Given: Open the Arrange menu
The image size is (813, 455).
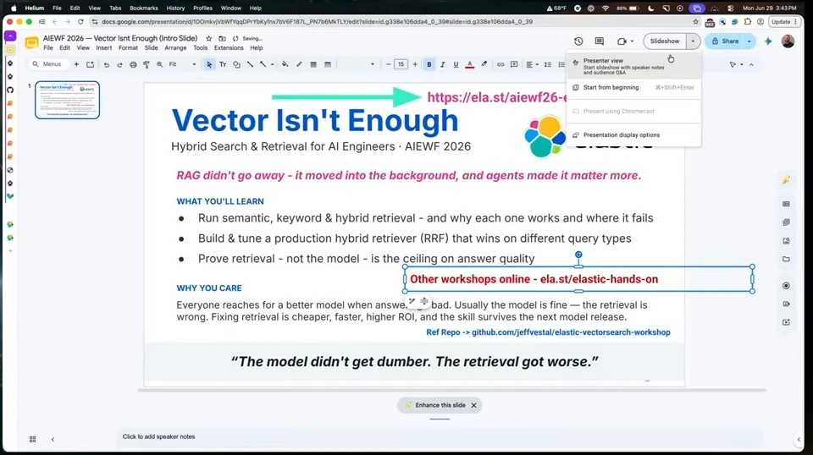Looking at the screenshot, I should [175, 47].
